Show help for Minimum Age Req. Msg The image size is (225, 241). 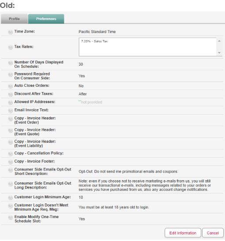(x=10, y=205)
